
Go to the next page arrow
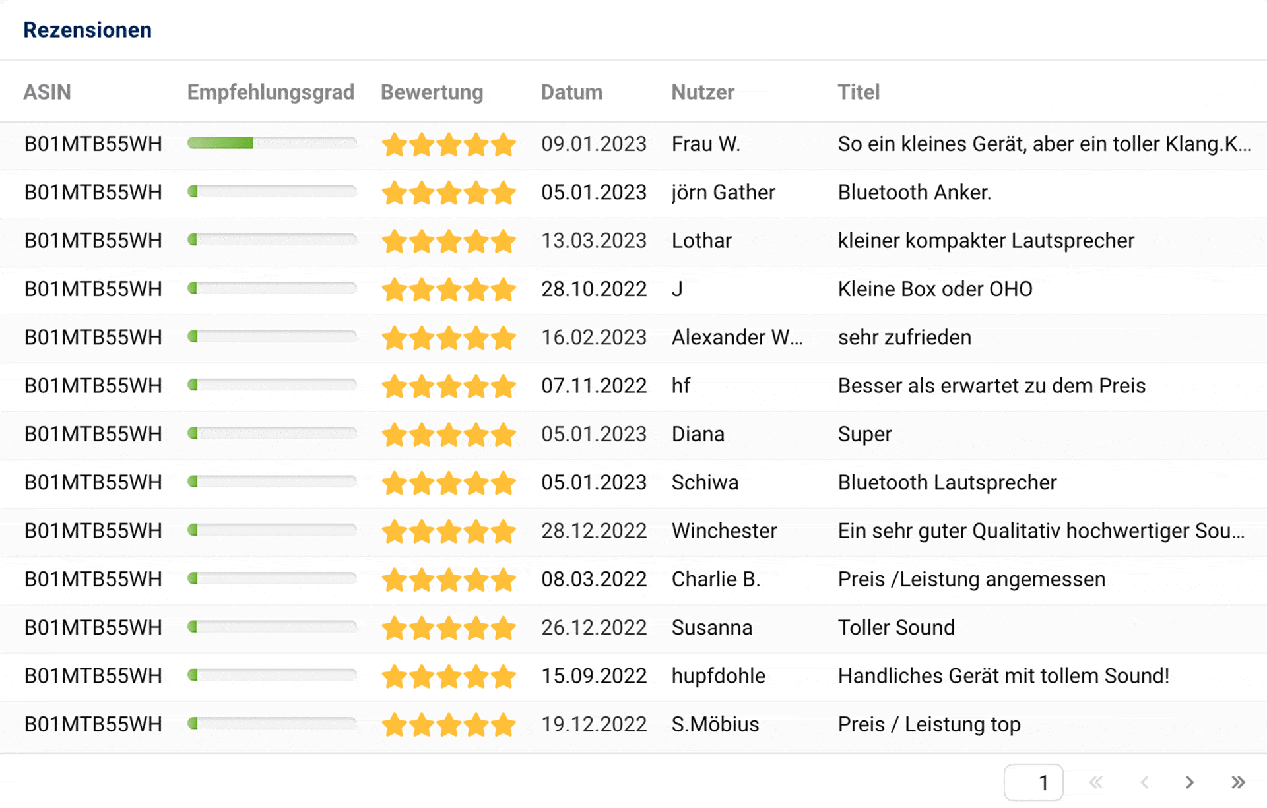1189,782
